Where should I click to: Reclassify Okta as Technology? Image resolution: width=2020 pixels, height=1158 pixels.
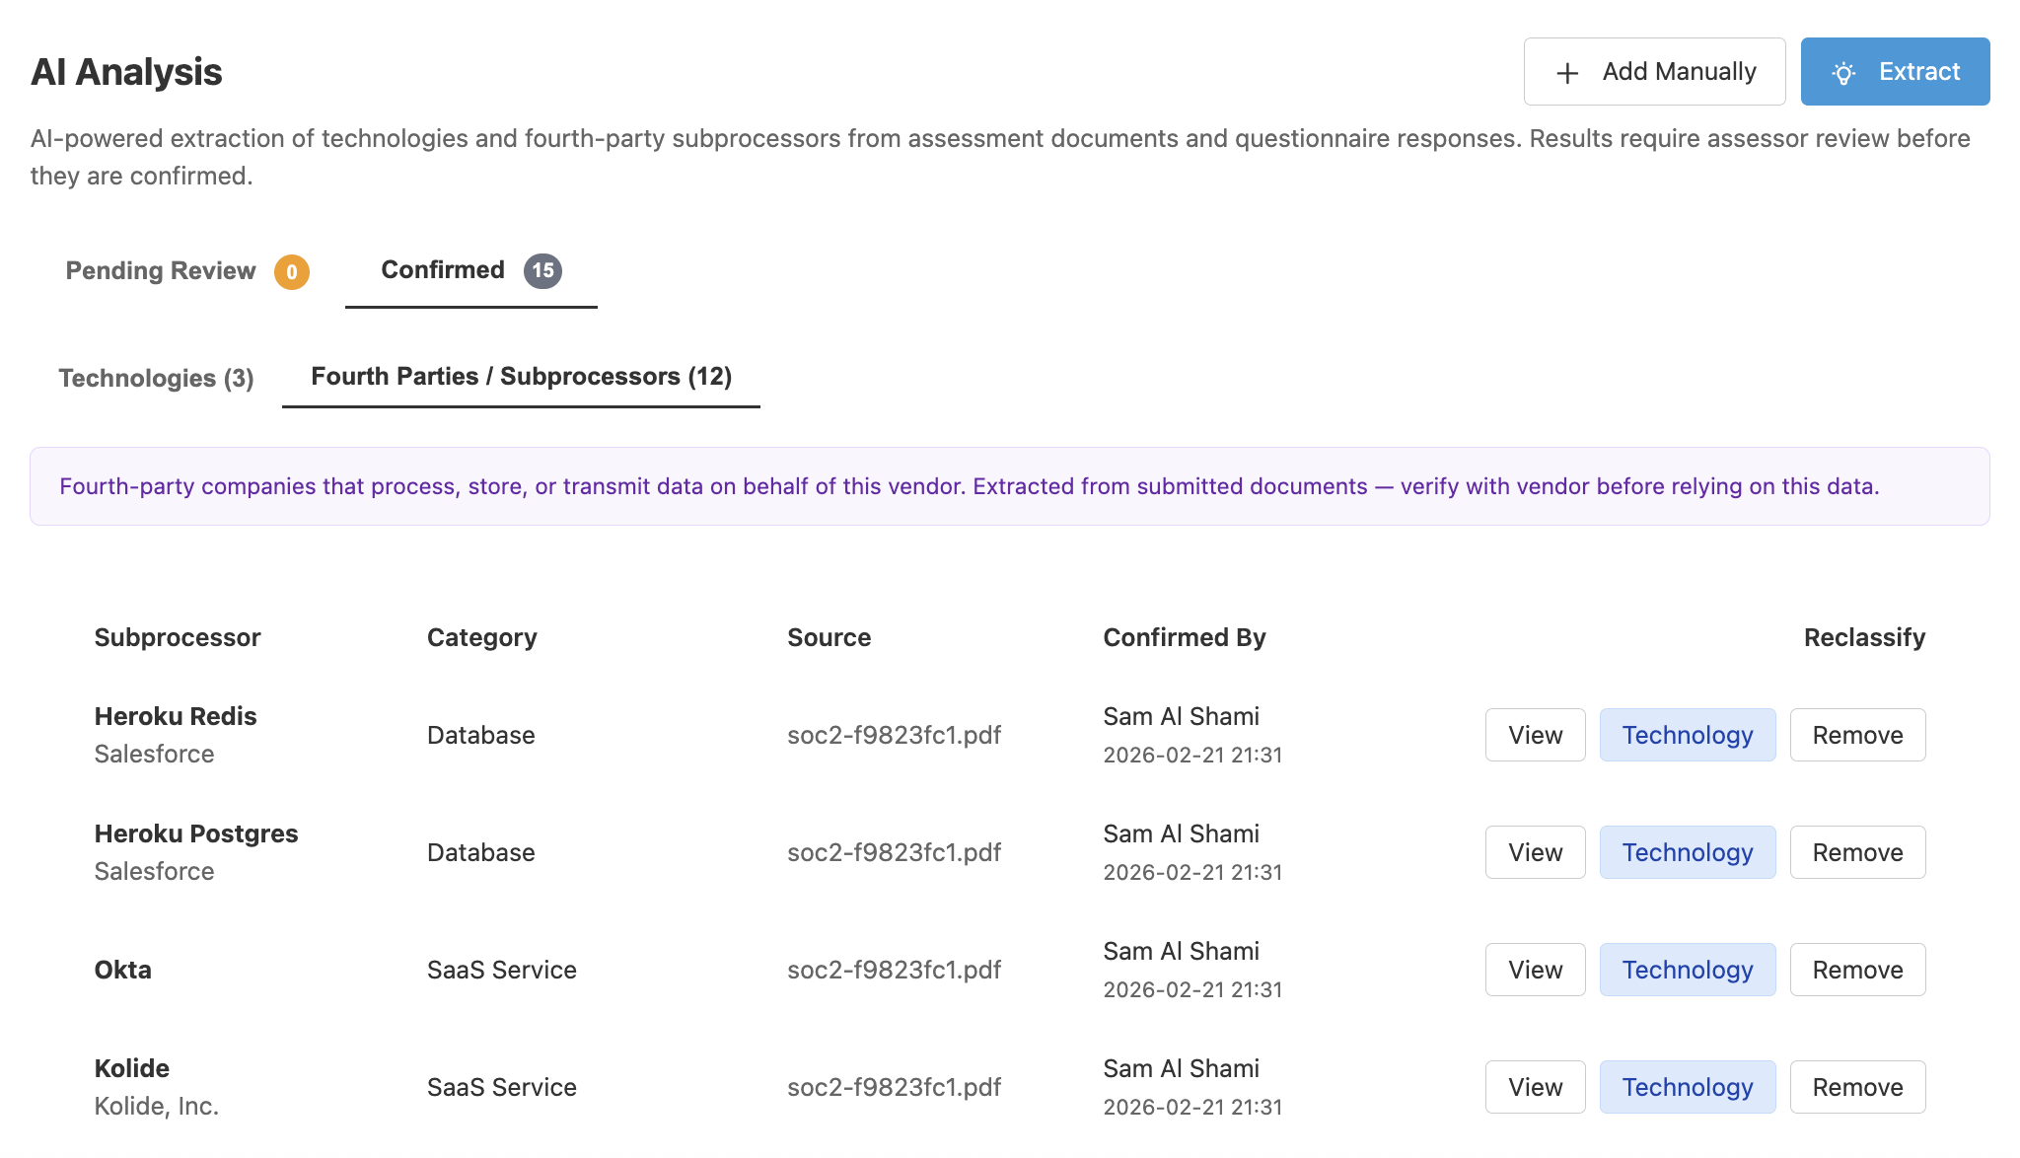click(x=1687, y=970)
